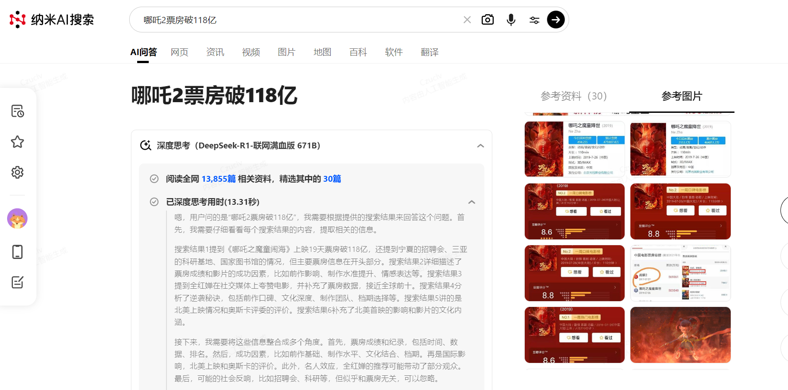Open settings gear icon in sidebar
Screen dimensions: 788x390
(x=17, y=172)
